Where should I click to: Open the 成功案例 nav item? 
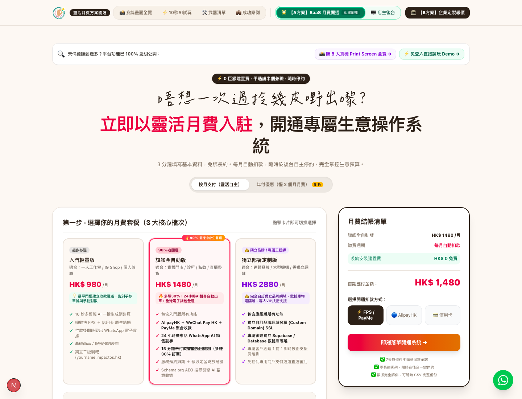248,13
